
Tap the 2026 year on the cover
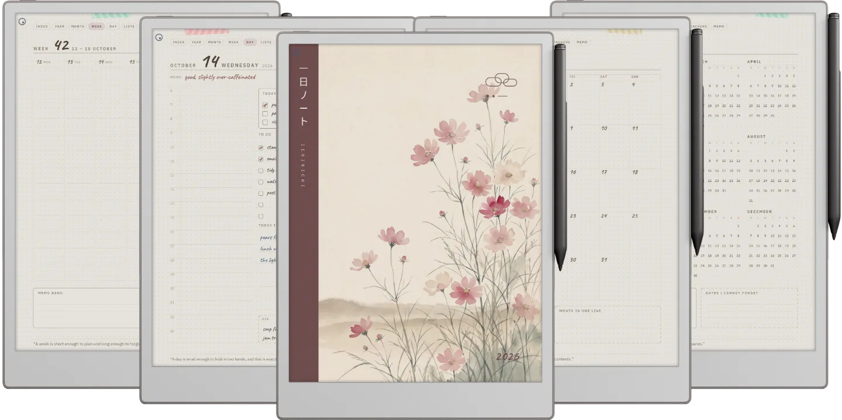508,357
